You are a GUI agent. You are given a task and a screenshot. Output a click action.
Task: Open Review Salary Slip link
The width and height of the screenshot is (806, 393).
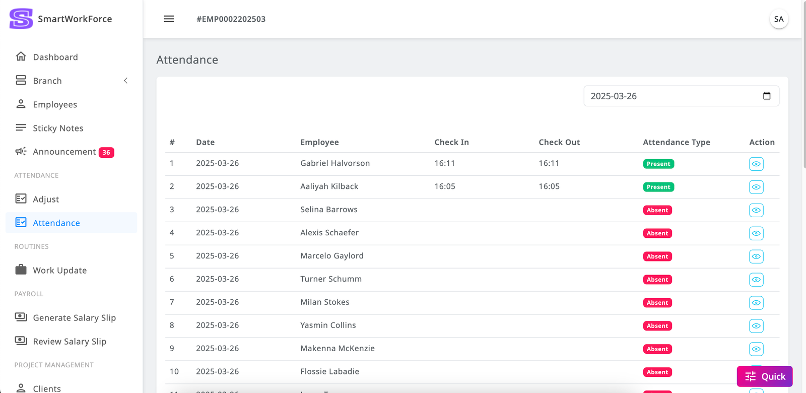tap(70, 341)
